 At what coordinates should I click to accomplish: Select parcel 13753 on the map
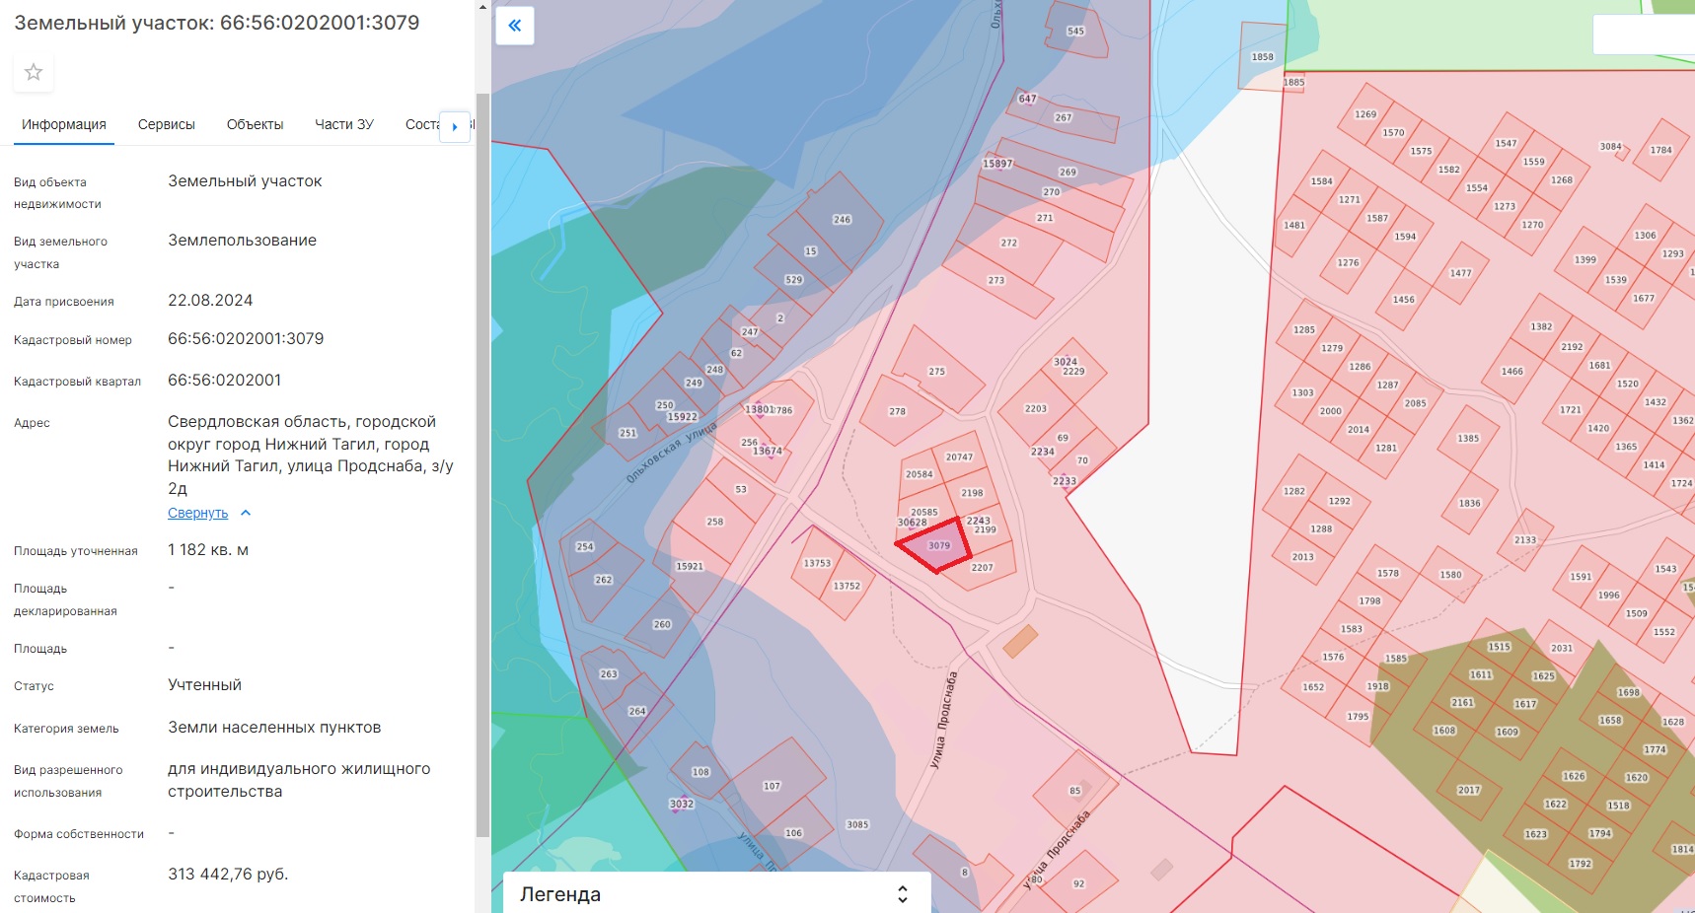point(817,563)
